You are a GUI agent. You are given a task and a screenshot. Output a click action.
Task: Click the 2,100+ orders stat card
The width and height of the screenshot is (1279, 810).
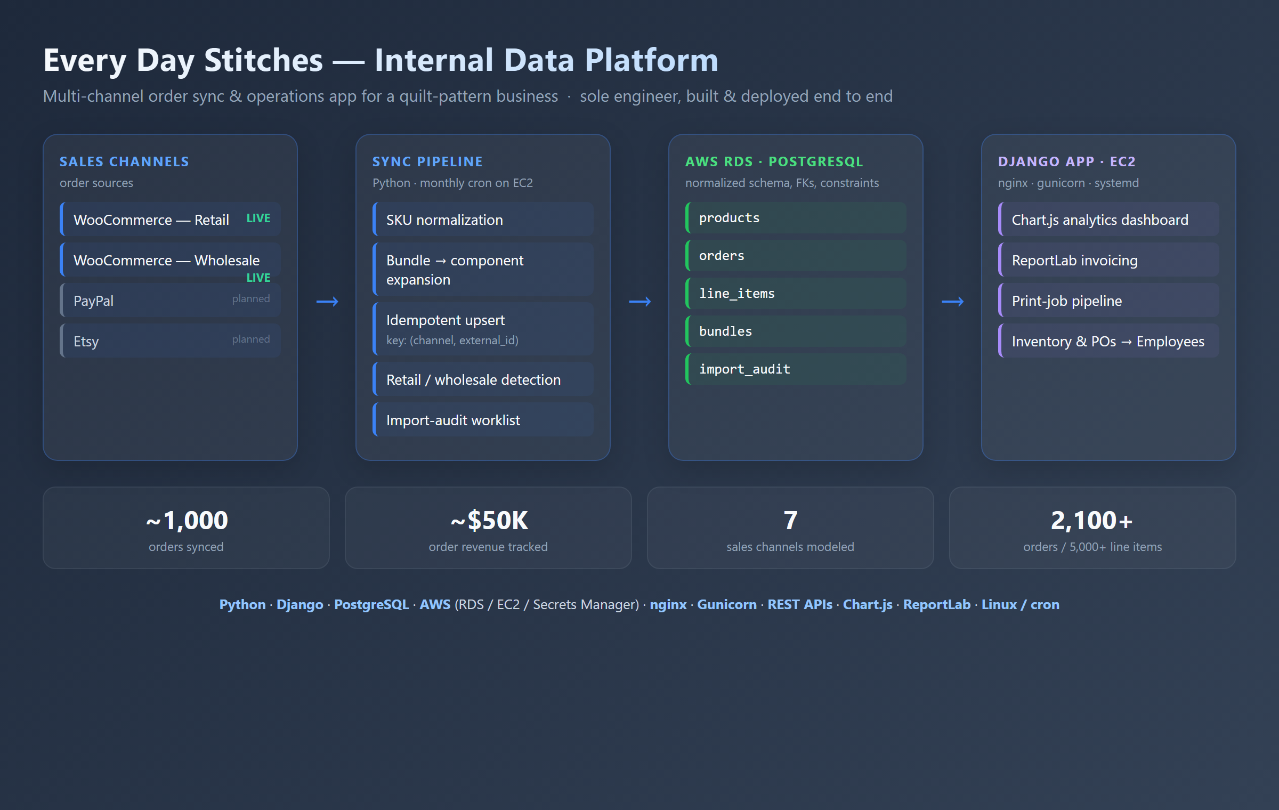(1092, 528)
